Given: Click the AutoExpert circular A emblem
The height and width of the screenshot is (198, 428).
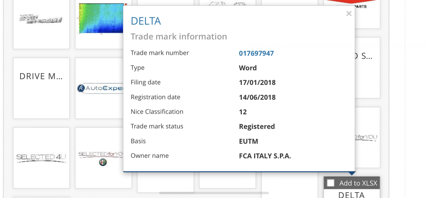Looking at the screenshot, I should [81, 88].
